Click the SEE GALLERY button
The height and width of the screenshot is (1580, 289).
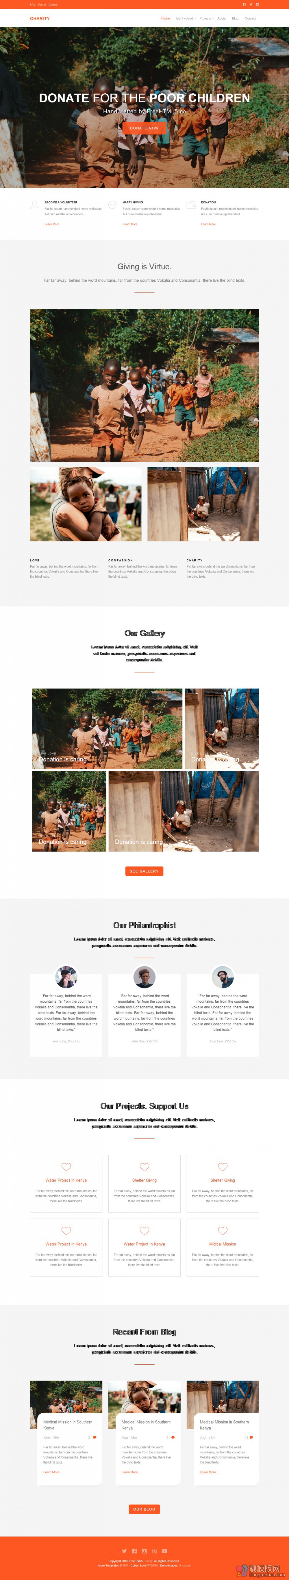click(x=144, y=871)
